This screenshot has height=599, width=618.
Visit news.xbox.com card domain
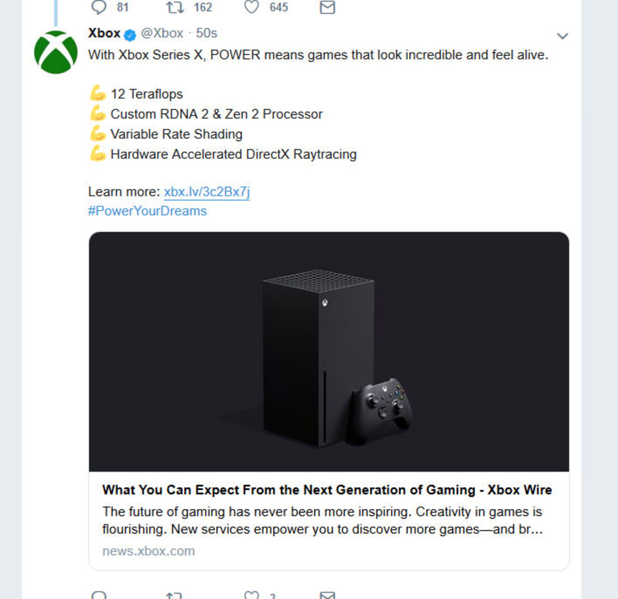pyautogui.click(x=148, y=551)
